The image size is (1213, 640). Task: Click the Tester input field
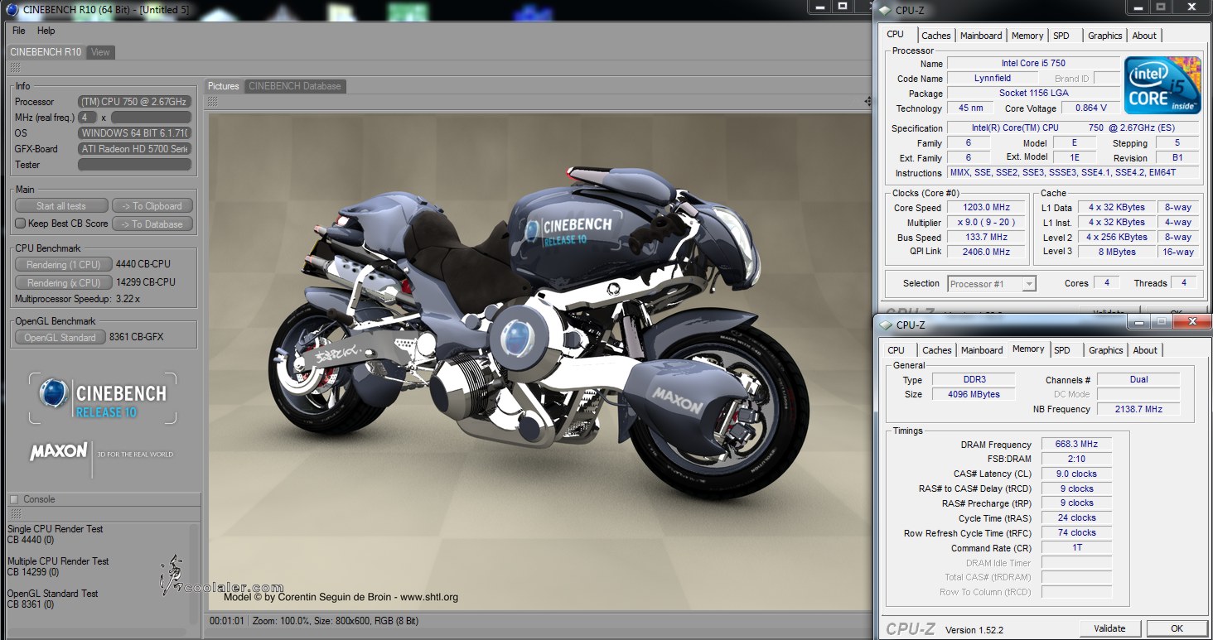[135, 165]
